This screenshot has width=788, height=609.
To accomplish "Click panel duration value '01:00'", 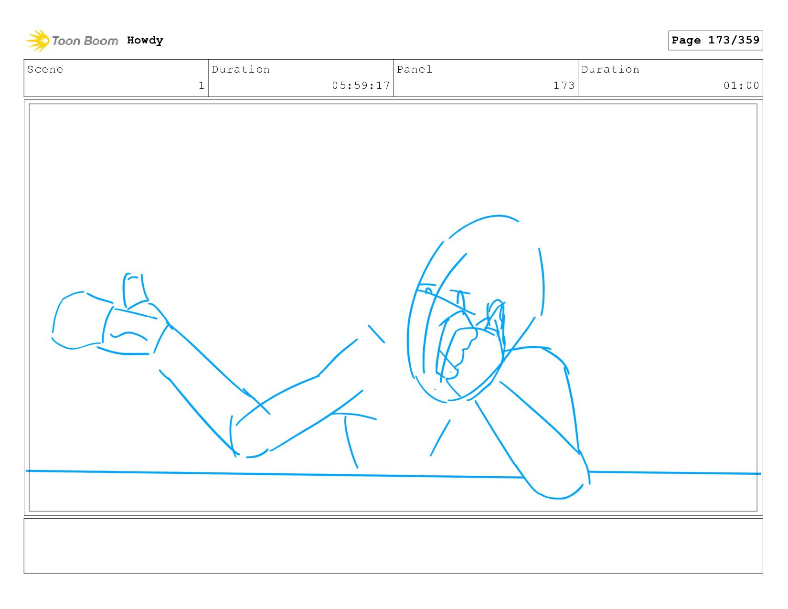I will click(x=741, y=85).
